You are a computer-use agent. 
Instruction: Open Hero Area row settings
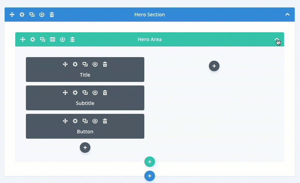(x=33, y=39)
